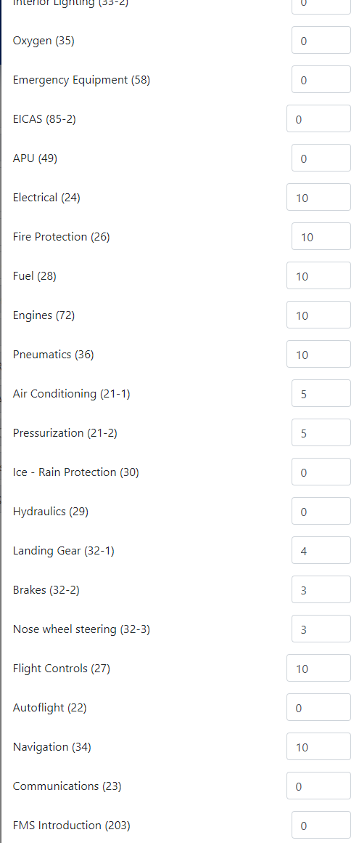Focus the Ice - Rain Protection (30) field
The width and height of the screenshot is (359, 843).
(321, 472)
